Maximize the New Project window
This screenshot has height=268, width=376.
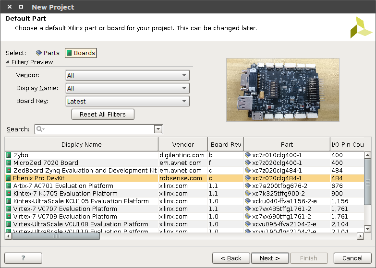[x=21, y=7]
